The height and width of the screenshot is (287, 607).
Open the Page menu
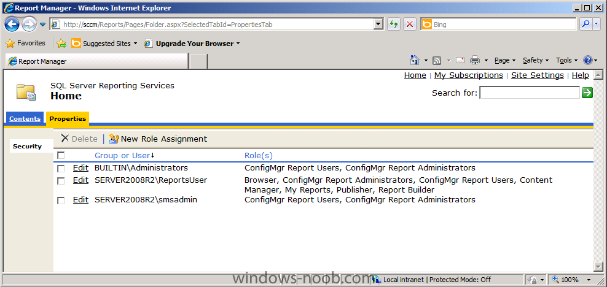pyautogui.click(x=505, y=60)
